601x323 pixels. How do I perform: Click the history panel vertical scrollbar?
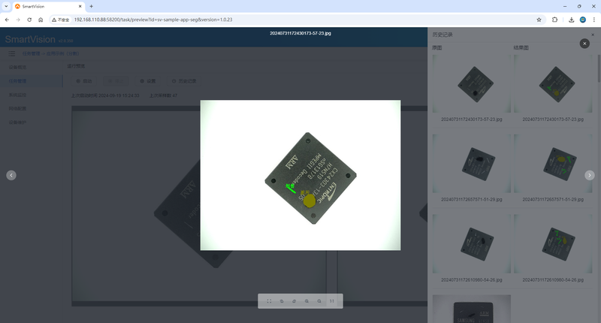tap(599, 68)
